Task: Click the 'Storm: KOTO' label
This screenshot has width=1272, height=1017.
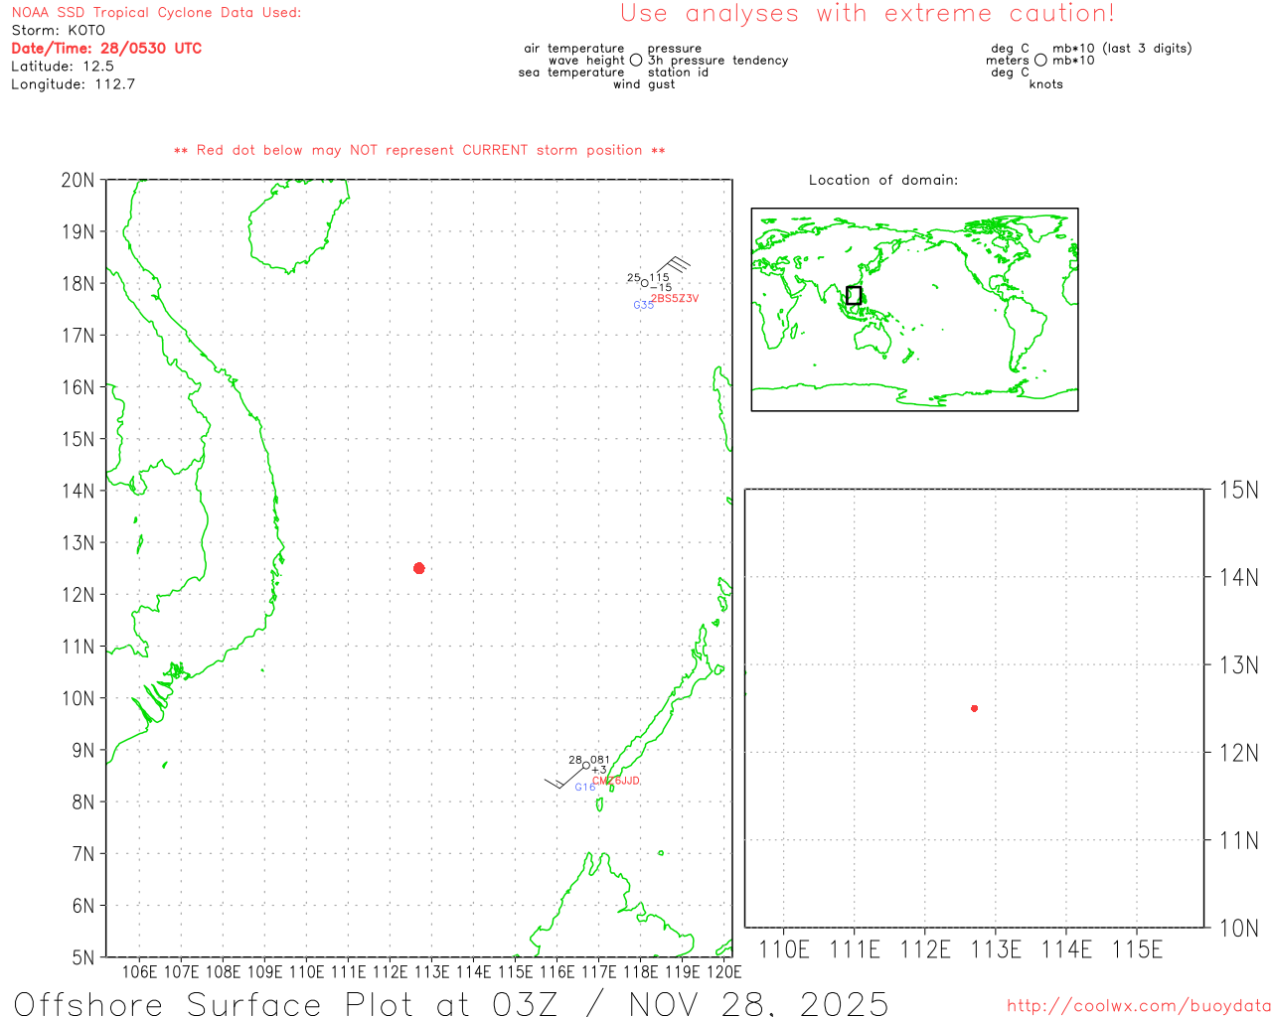Action: click(x=58, y=31)
